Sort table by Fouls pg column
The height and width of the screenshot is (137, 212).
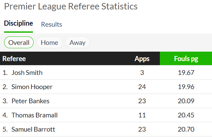point(186,58)
